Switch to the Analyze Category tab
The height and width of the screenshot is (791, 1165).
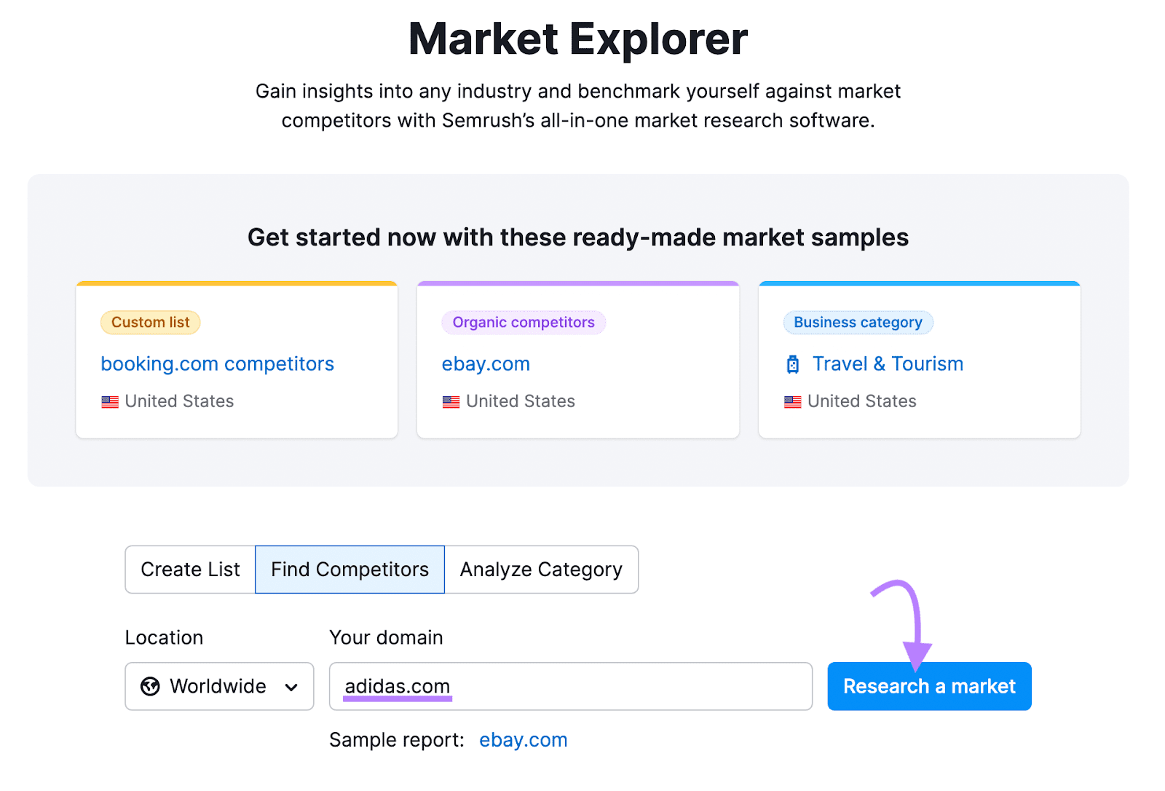542,570
